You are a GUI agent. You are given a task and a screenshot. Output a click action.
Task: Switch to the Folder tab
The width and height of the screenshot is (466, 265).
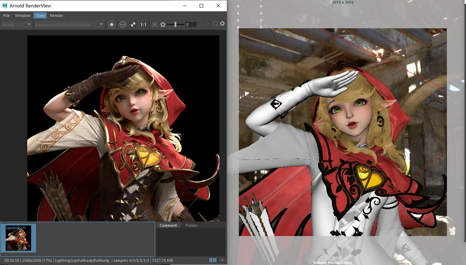(191, 225)
